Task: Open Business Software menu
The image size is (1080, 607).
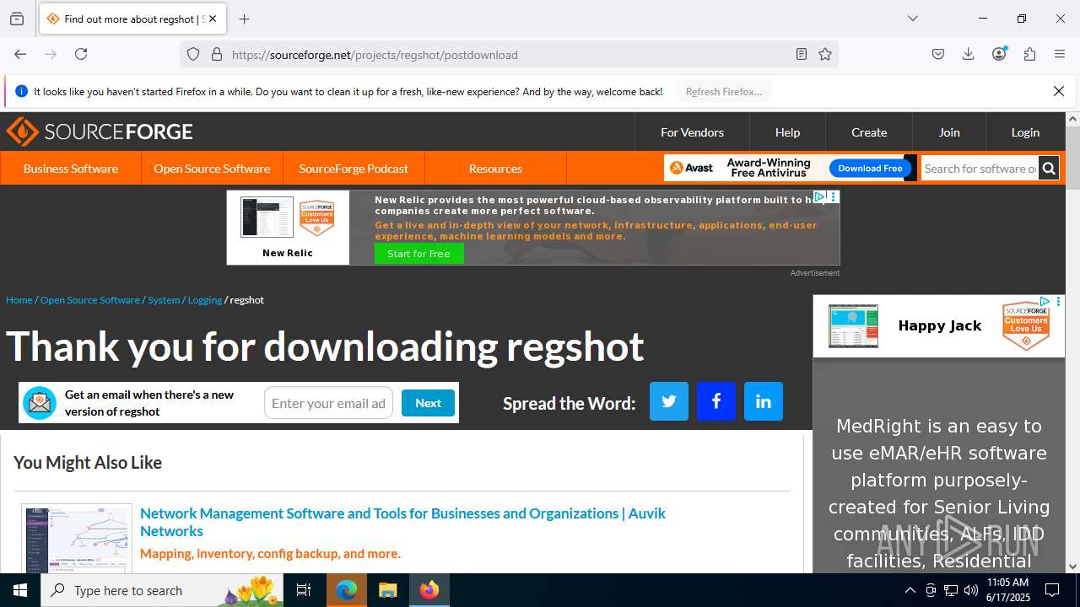Action: coord(71,169)
